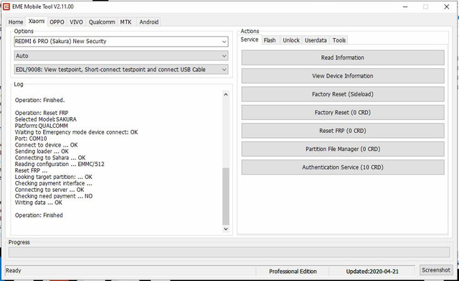Image resolution: width=459 pixels, height=281 pixels.
Task: Click 'Connecting to Sahara ... OK' line
Action: click(x=50, y=158)
